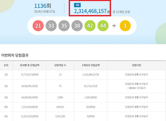The image size is (166, 121).
Task: Click the 당첨기준 column header
Action: coord(136,65)
